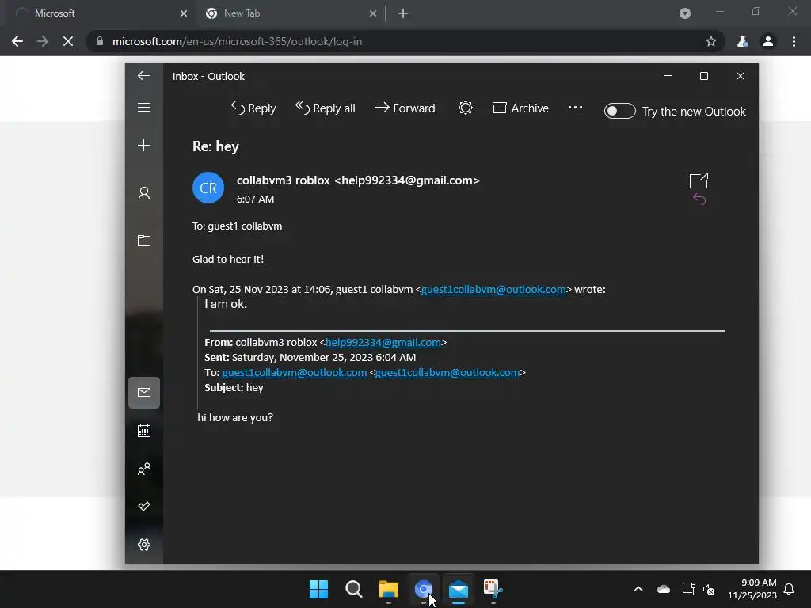Click Reply all in the toolbar
The width and height of the screenshot is (811, 608).
click(326, 108)
